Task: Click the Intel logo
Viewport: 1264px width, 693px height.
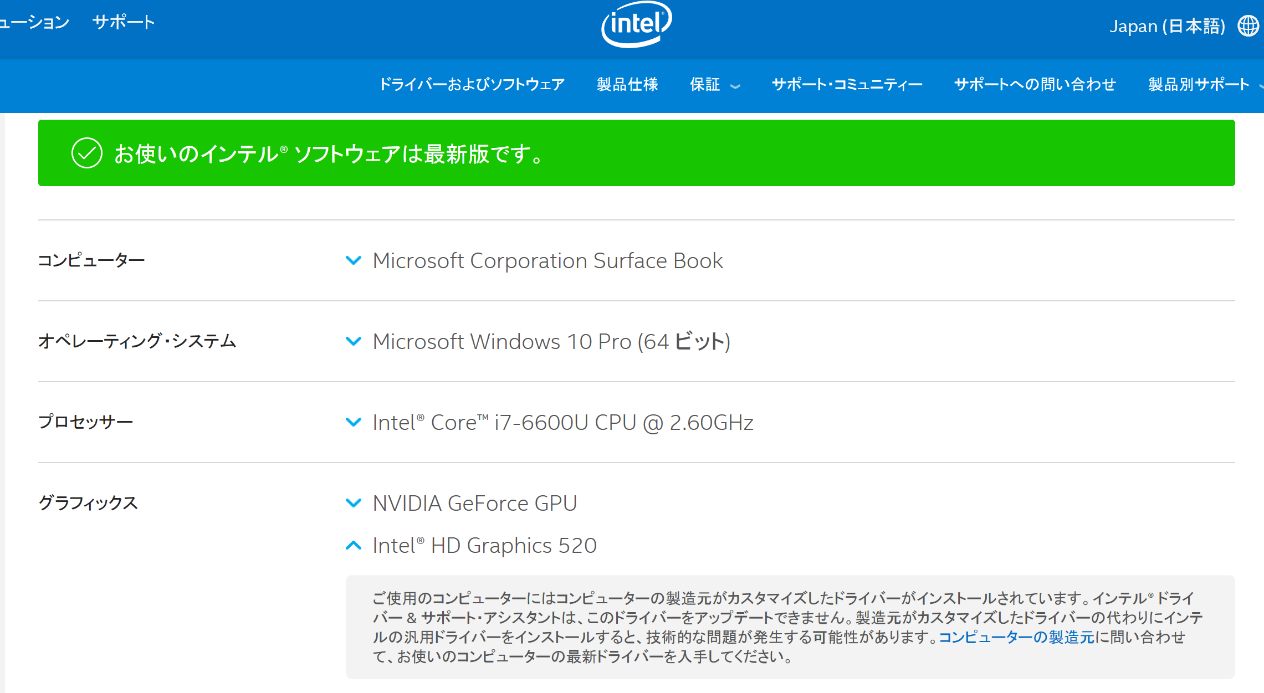Action: [x=637, y=24]
